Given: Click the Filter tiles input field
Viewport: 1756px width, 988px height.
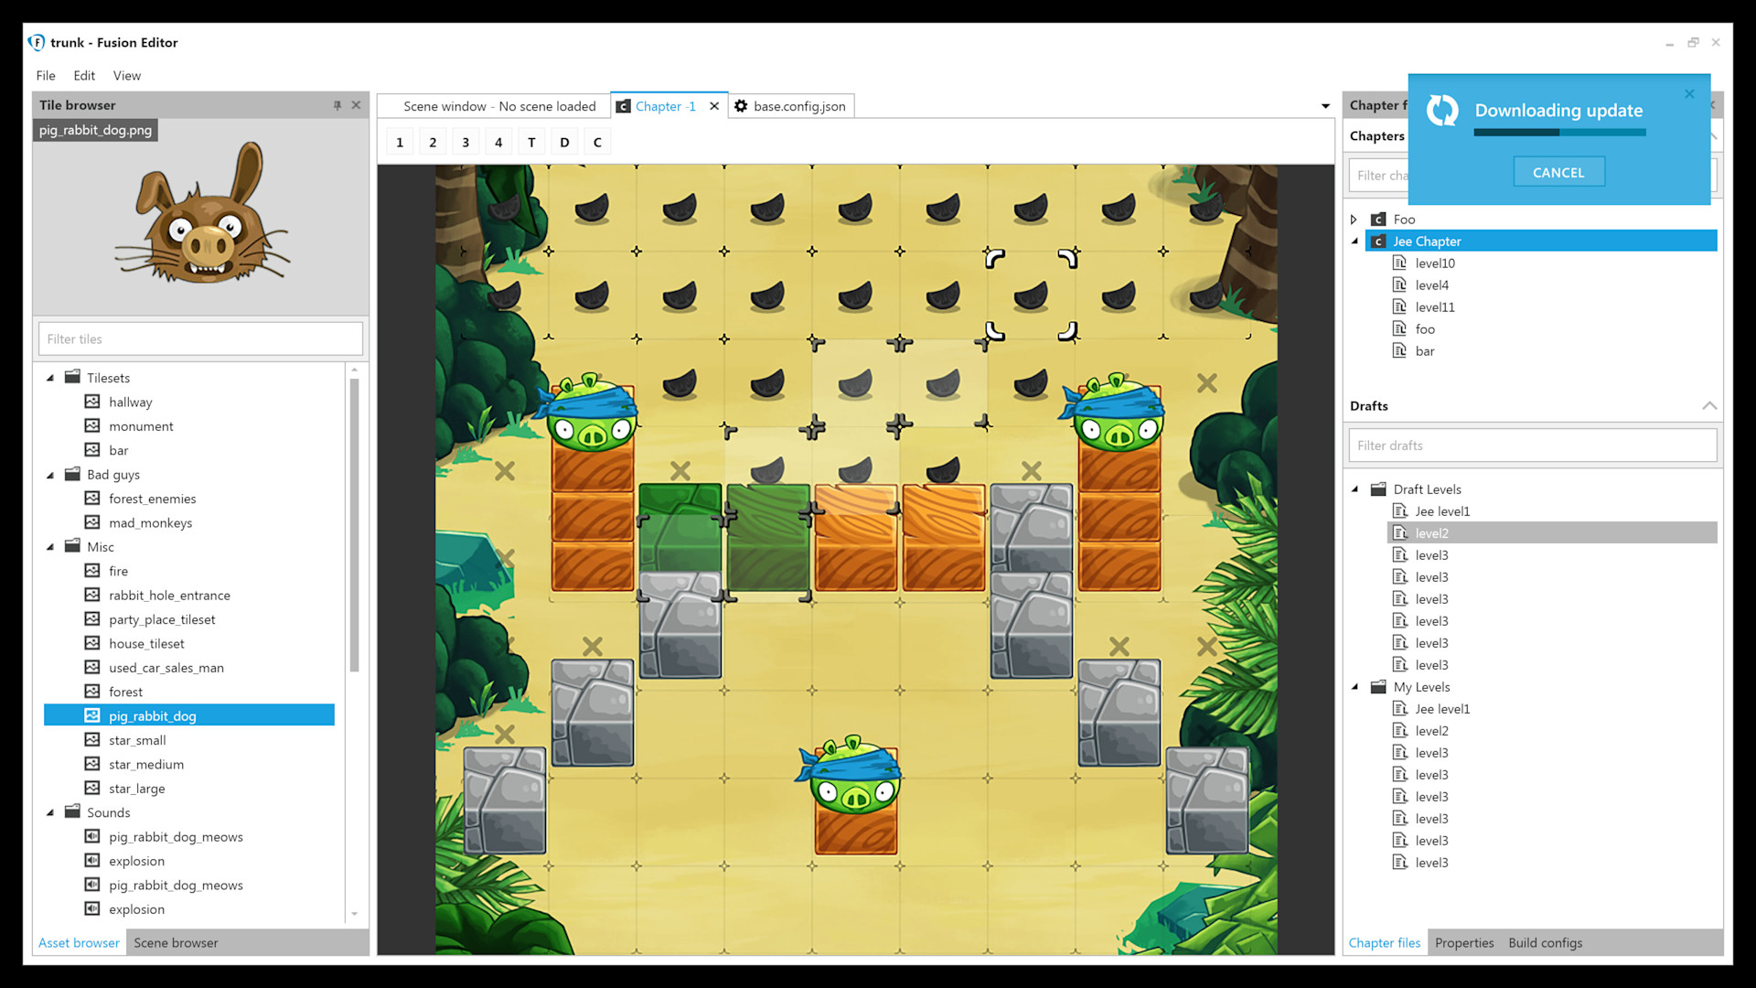Looking at the screenshot, I should pyautogui.click(x=200, y=338).
